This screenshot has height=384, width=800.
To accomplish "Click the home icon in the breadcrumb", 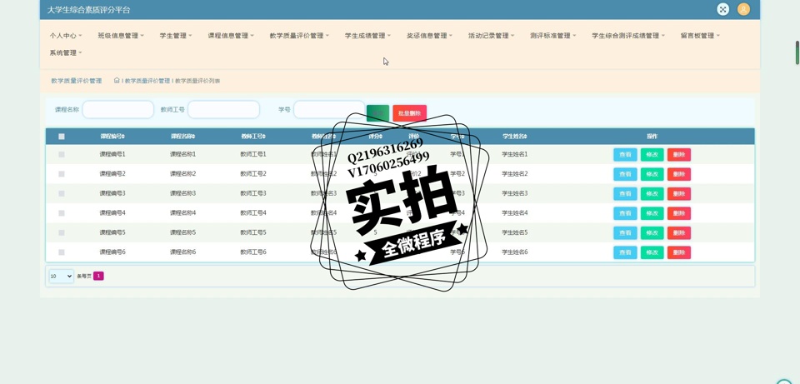I will 117,81.
